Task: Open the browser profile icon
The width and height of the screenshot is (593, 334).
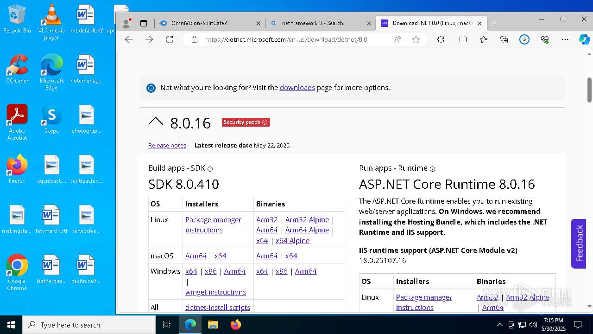Action: pos(126,23)
